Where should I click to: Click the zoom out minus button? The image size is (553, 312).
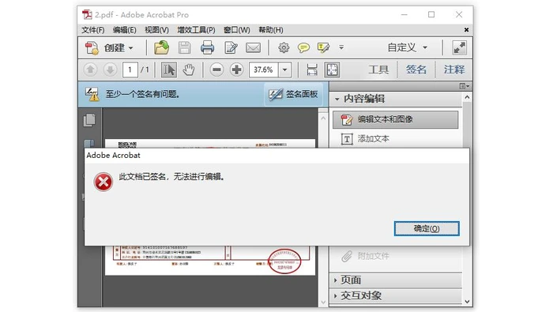[216, 70]
